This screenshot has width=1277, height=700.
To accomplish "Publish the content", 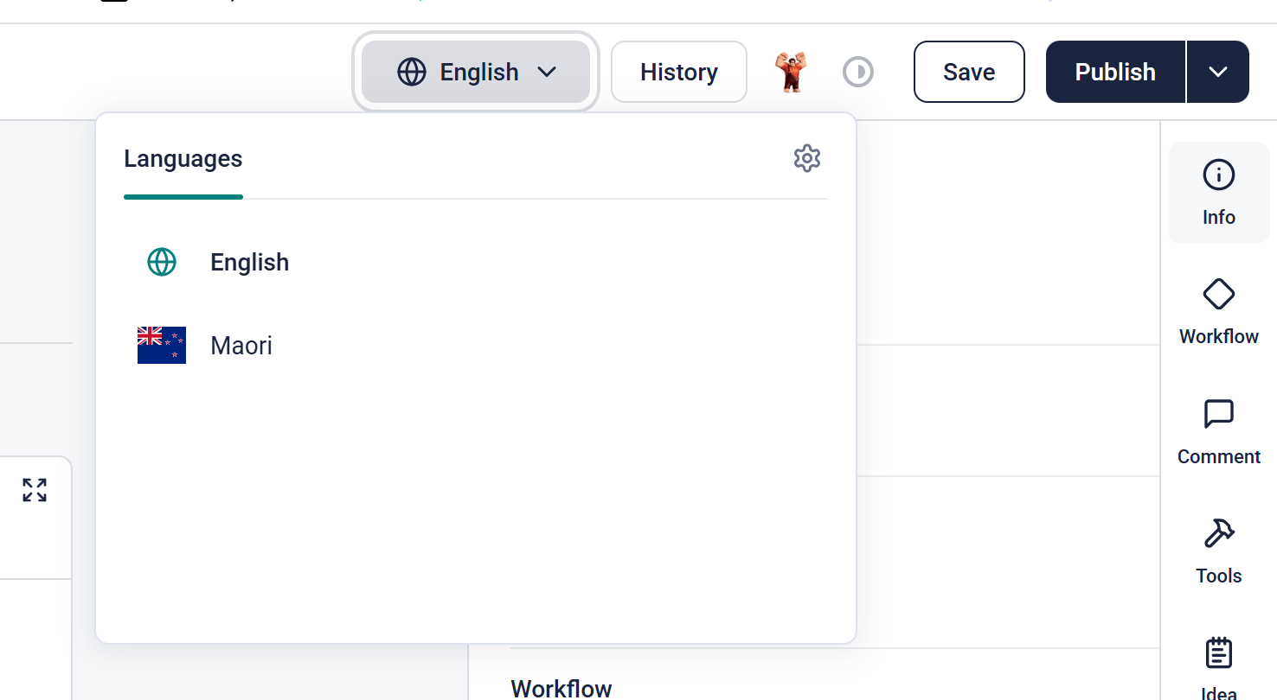I will (1114, 72).
